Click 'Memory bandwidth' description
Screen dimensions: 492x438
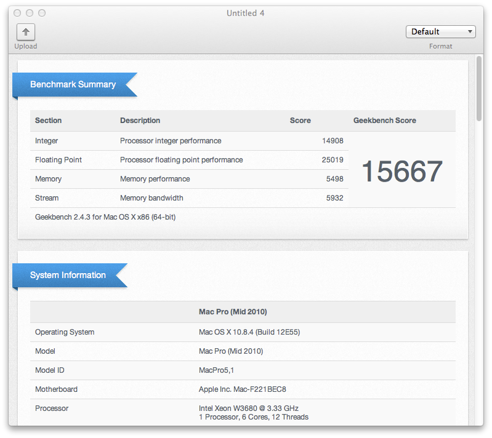(x=151, y=198)
